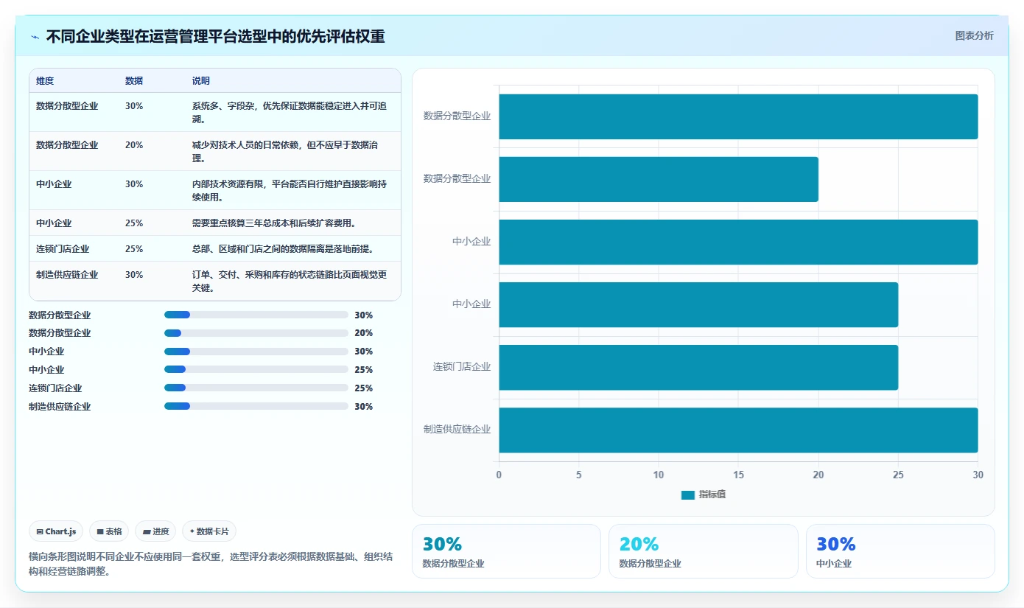Click the 图表分析 label in the header

point(974,35)
